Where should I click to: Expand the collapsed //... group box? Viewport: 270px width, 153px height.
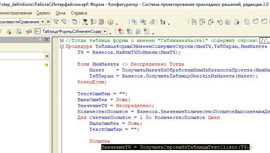pyautogui.click(x=265, y=41)
